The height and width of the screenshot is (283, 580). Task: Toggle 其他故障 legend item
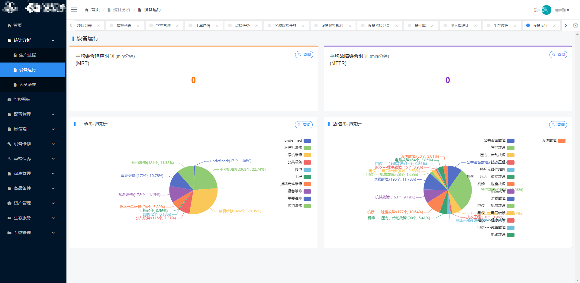[503, 148]
